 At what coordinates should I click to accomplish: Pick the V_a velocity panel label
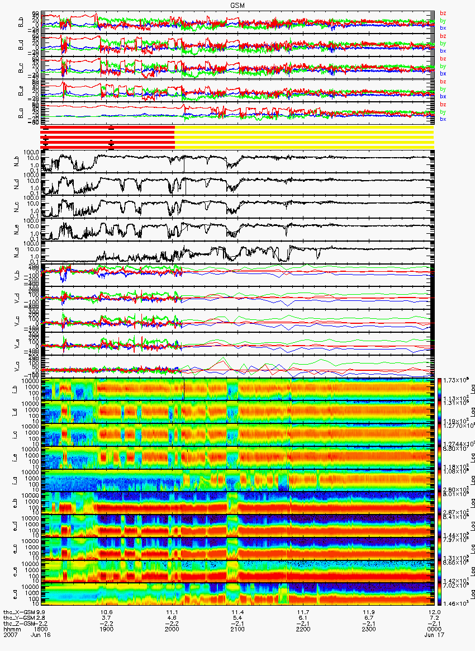[x=17, y=366]
